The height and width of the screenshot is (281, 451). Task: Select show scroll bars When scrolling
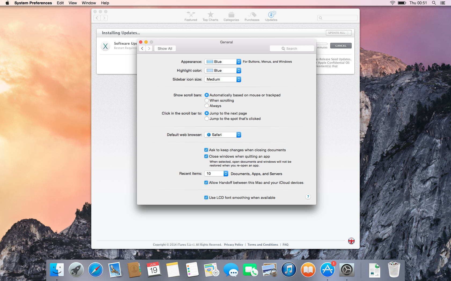207,100
